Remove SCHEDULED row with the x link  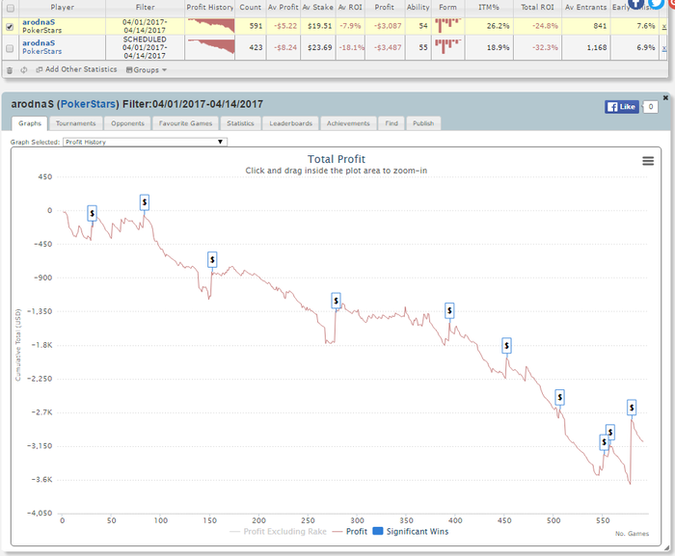[664, 48]
